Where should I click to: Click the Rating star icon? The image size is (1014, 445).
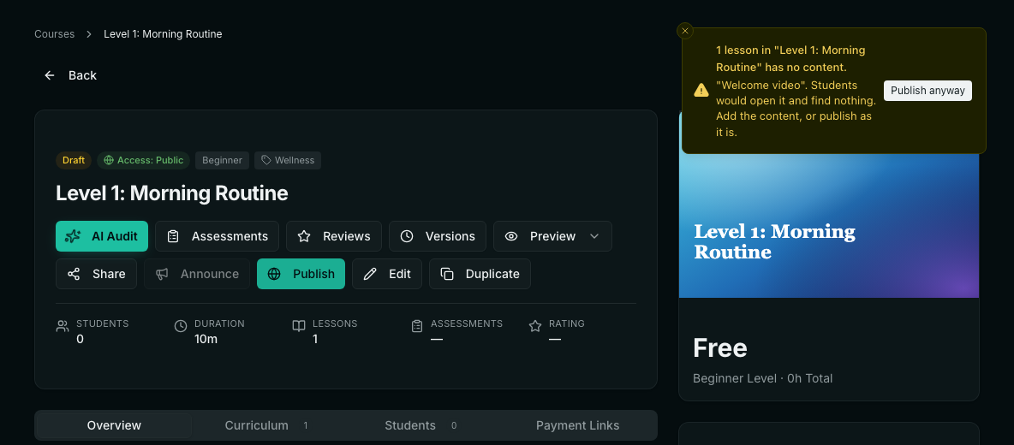pyautogui.click(x=534, y=326)
